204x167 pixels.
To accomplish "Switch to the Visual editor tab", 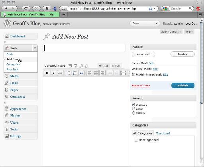I will click(x=104, y=66).
